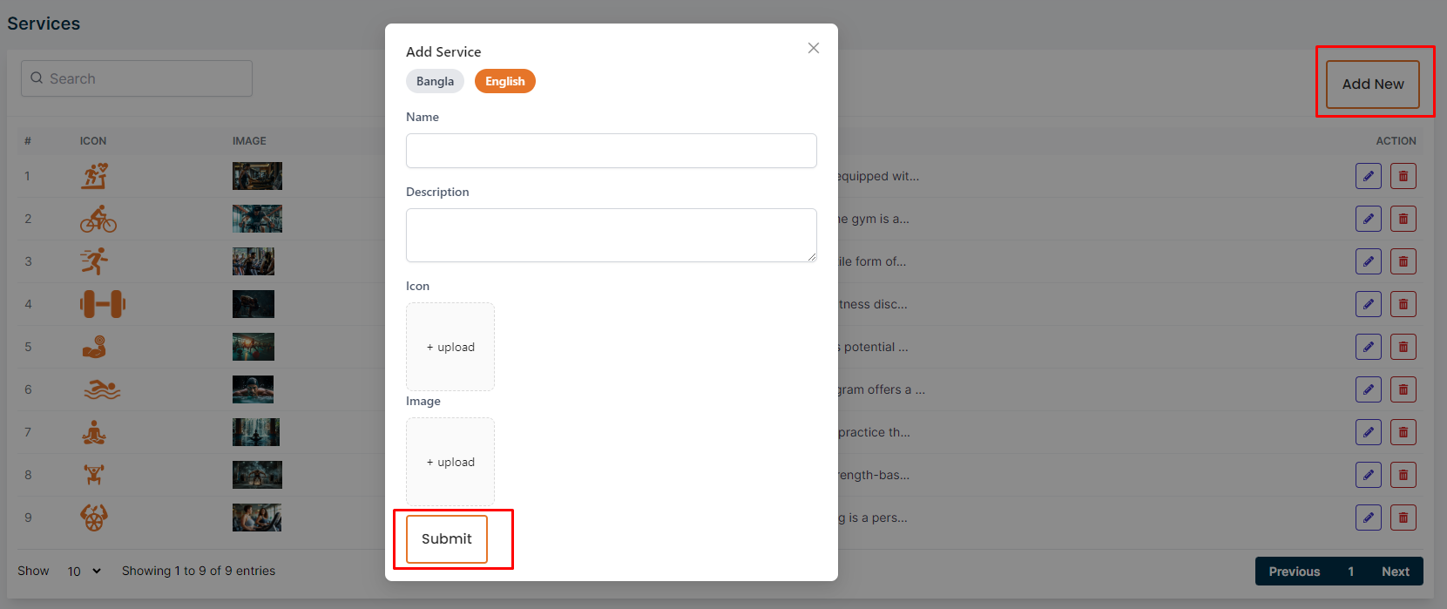Click the cycling service icon in row 2
This screenshot has width=1447, height=609.
pos(98,219)
